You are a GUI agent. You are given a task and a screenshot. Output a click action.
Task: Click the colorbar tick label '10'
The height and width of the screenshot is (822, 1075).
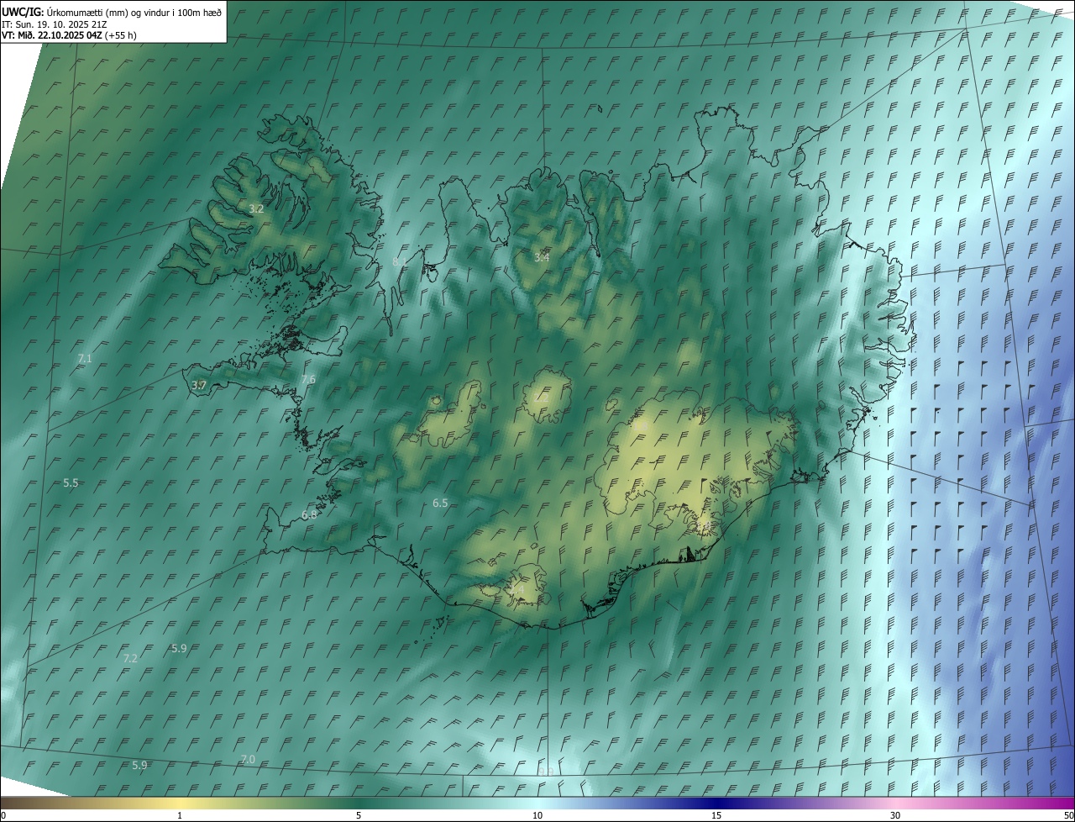click(537, 816)
